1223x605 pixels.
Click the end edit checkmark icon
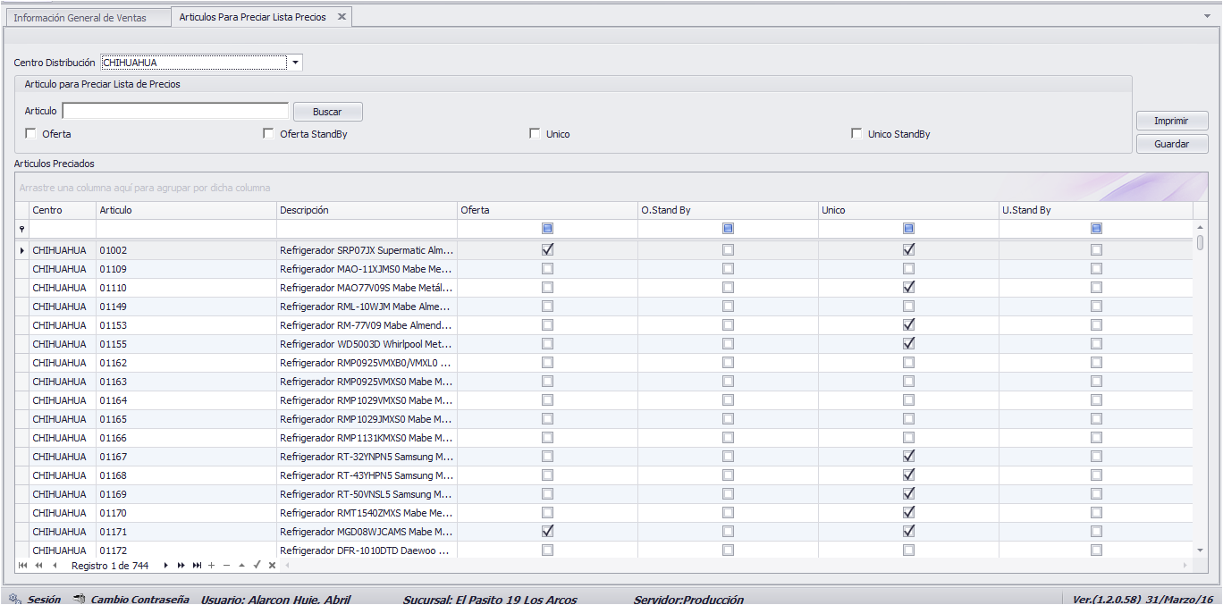257,566
